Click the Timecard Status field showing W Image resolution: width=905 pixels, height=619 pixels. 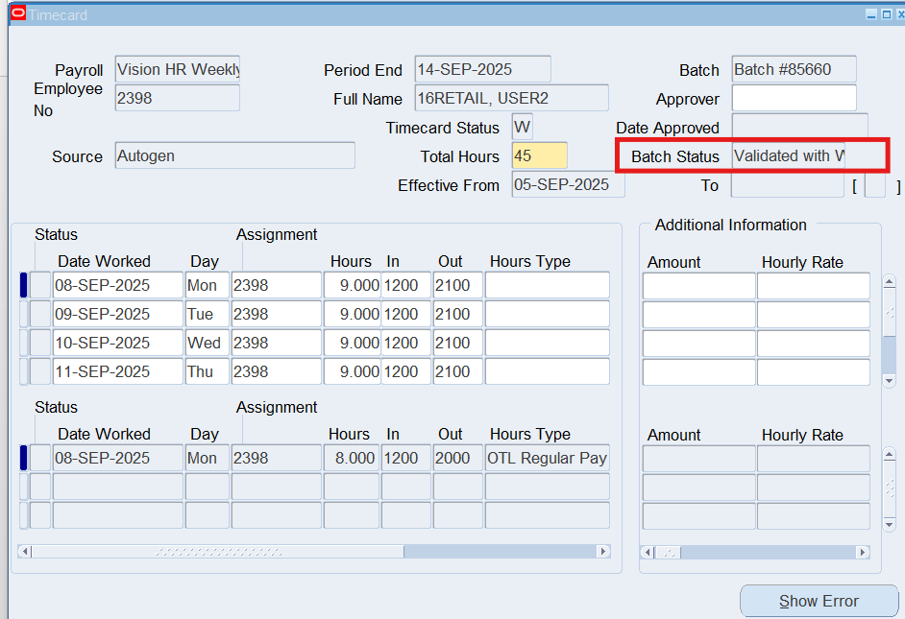[522, 128]
